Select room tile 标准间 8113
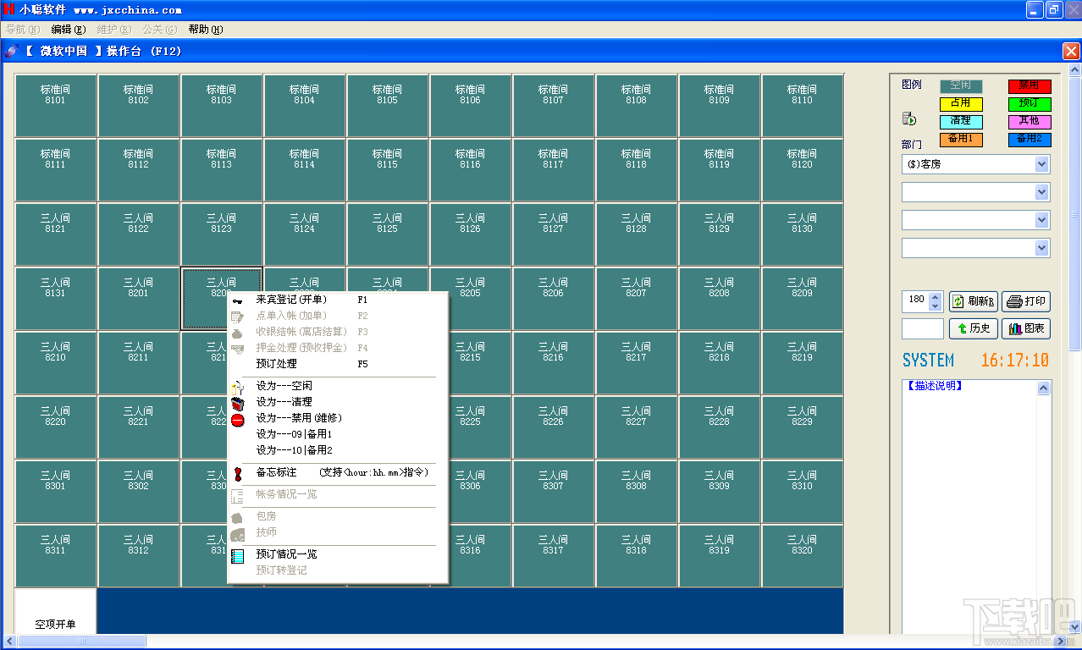 222,170
